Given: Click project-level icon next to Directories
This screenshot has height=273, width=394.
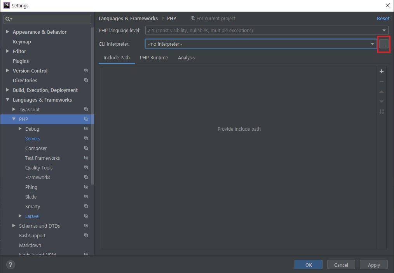Looking at the screenshot, I should click(x=86, y=80).
